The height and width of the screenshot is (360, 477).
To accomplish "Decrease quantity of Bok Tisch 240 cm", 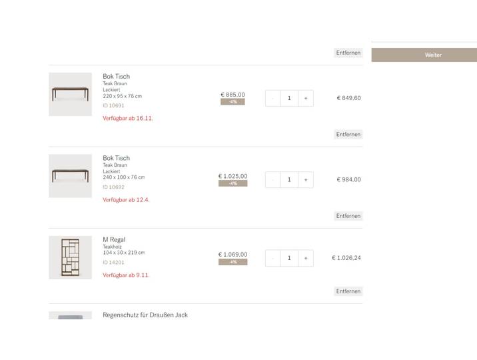I will [272, 180].
